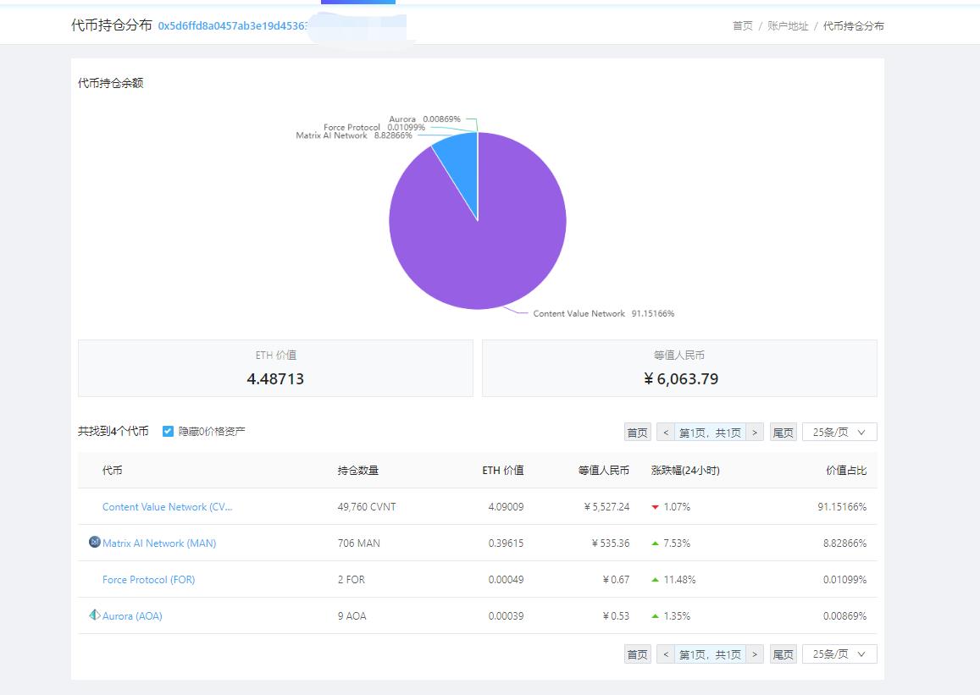Go to 首页 in the top pagination

coord(638,432)
